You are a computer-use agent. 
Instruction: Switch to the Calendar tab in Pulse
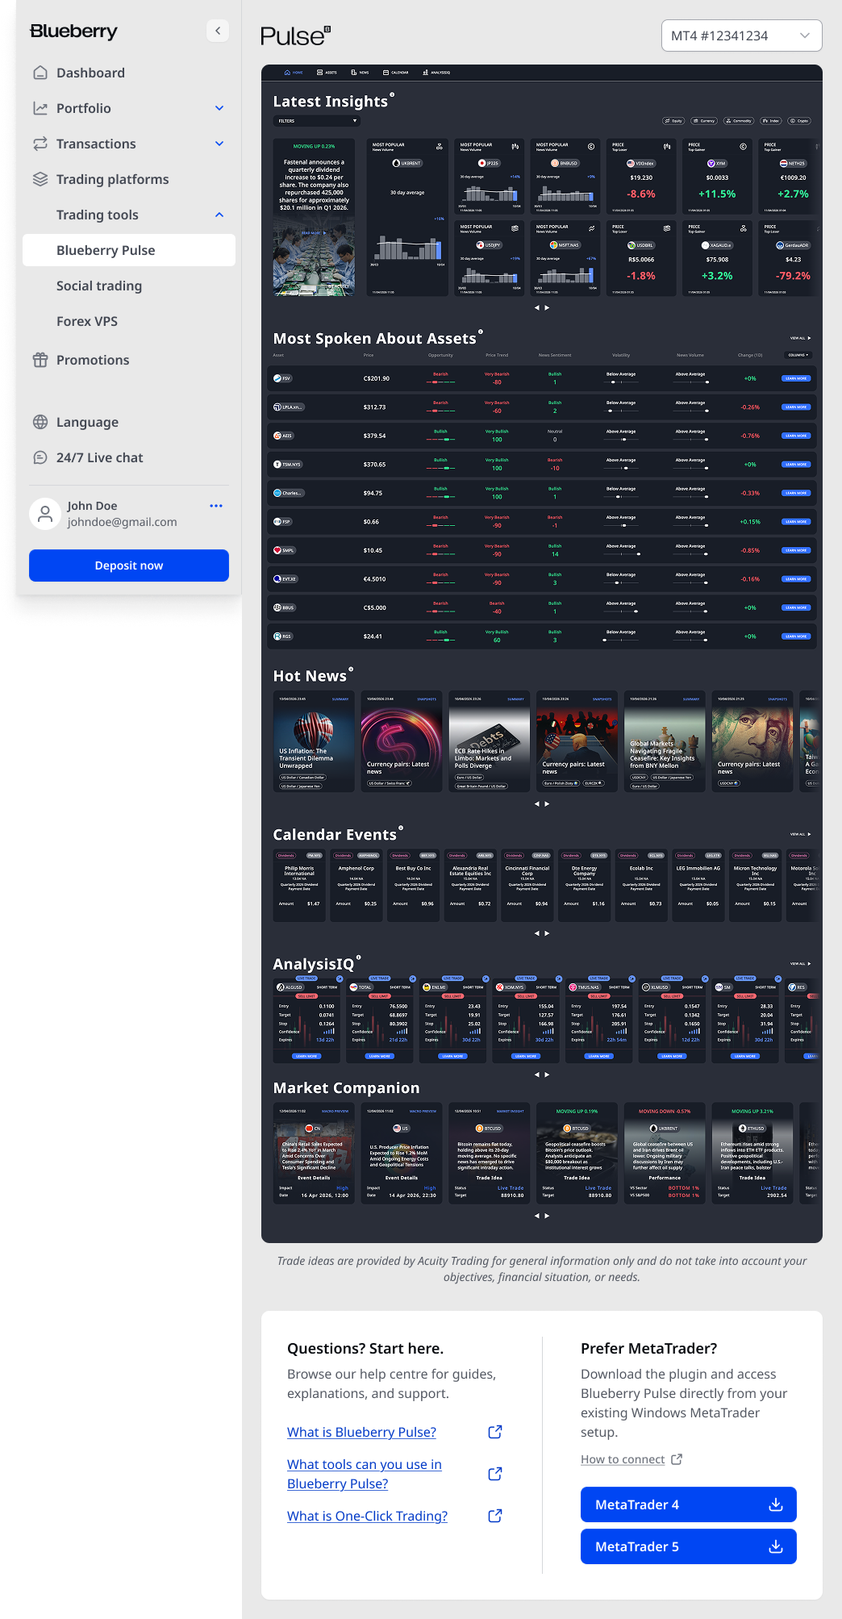pos(396,73)
